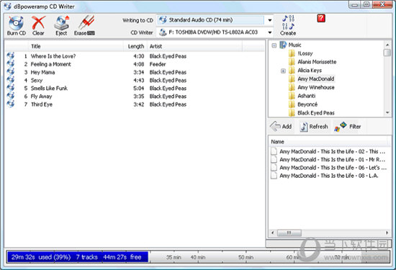Image resolution: width=396 pixels, height=270 pixels.
Task: Click the Burn CD toolbar icon
Action: 16,23
